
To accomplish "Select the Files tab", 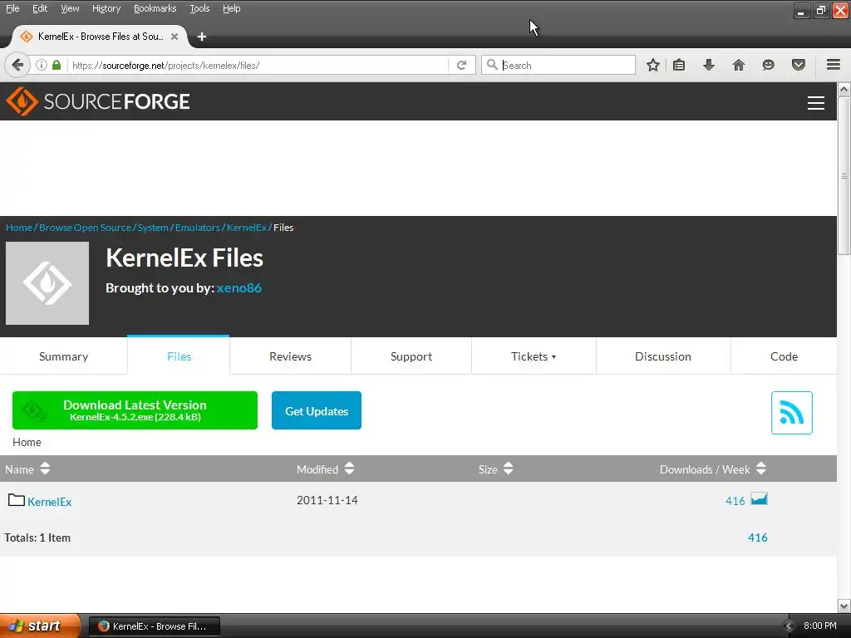I will point(179,356).
